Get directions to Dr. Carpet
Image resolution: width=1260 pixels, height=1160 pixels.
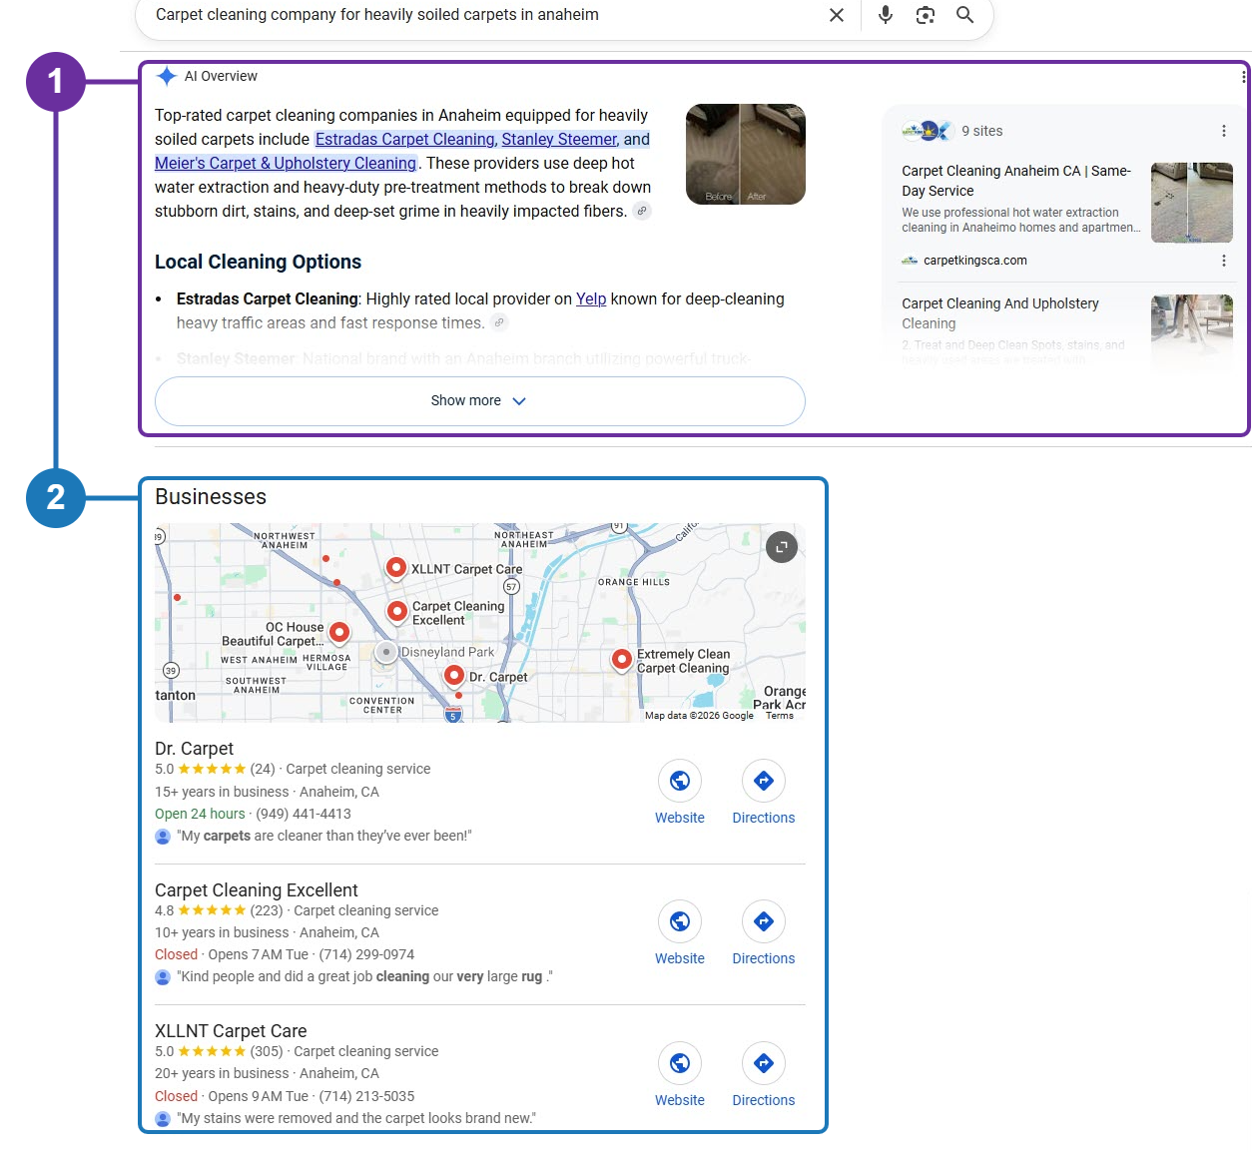(764, 794)
